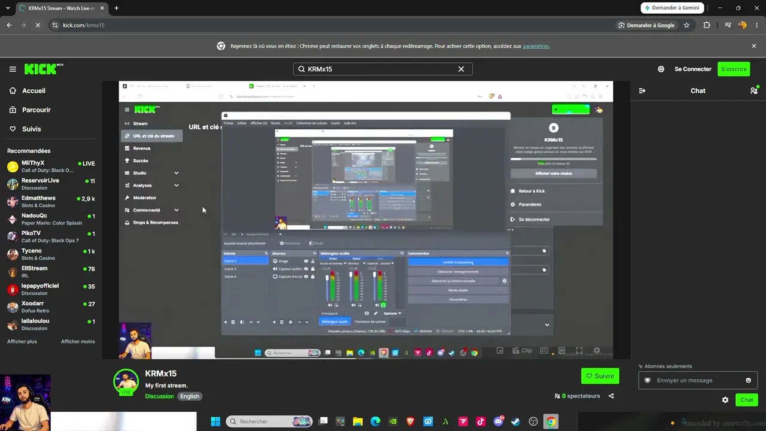Screen dimensions: 766x431
Task: Show the chat users list icon
Action: pos(754,90)
